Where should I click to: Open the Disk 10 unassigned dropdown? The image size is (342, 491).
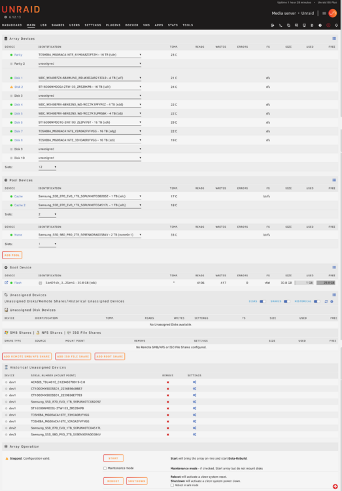(x=90, y=158)
